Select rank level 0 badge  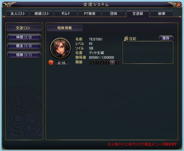coord(92,62)
